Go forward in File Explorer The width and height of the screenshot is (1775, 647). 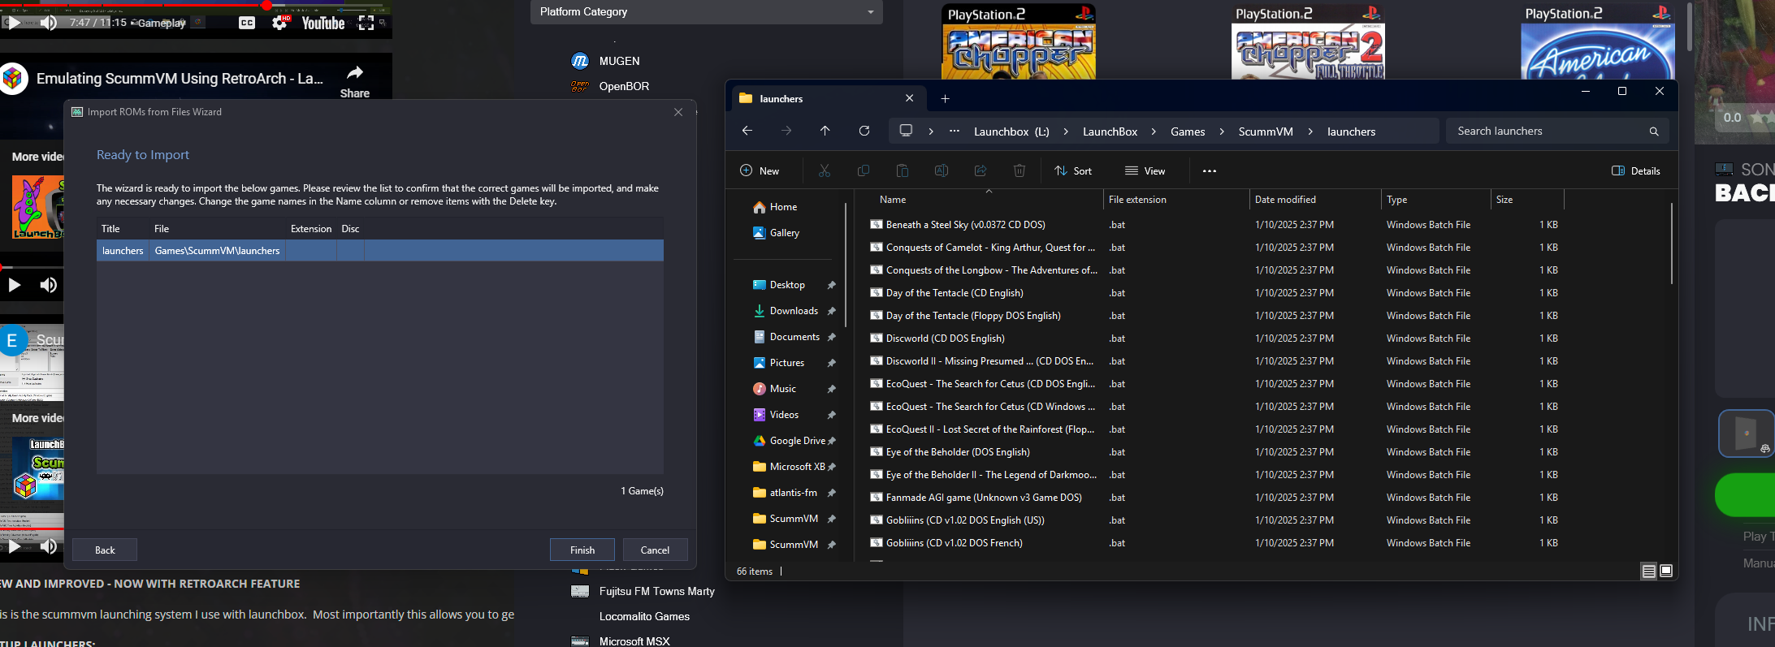click(786, 131)
